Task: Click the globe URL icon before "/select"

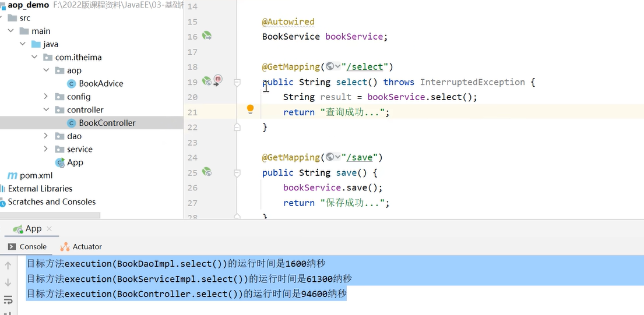Action: click(x=330, y=66)
